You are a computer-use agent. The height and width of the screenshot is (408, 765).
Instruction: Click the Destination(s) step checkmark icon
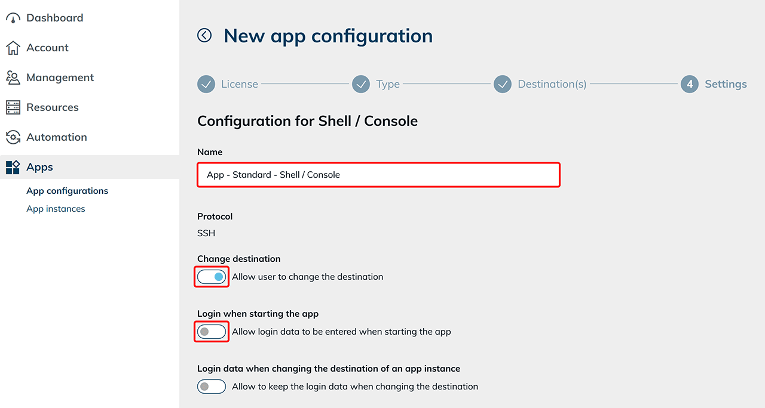pyautogui.click(x=503, y=84)
